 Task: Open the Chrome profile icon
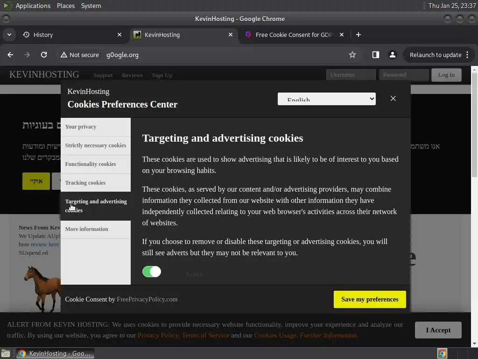pos(393,55)
